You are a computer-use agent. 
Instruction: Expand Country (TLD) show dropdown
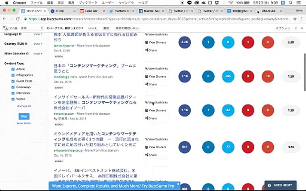(x=38, y=44)
